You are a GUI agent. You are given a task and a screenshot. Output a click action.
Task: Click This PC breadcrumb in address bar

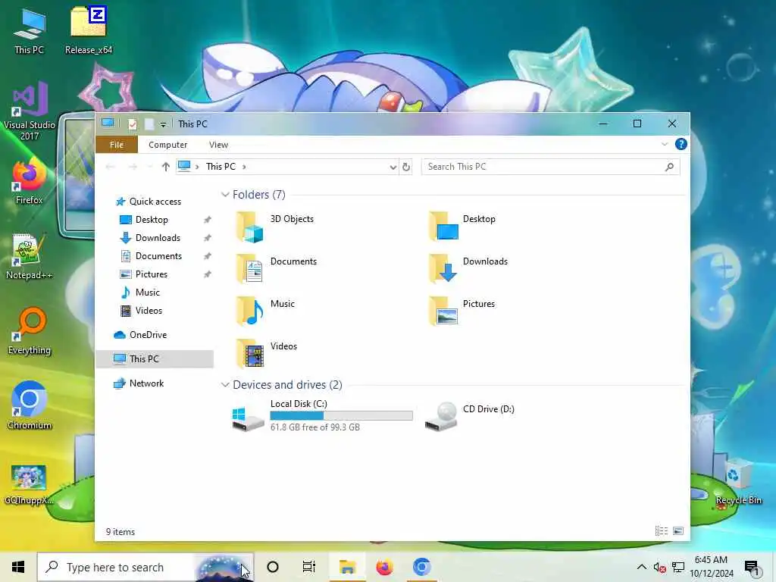tap(221, 167)
